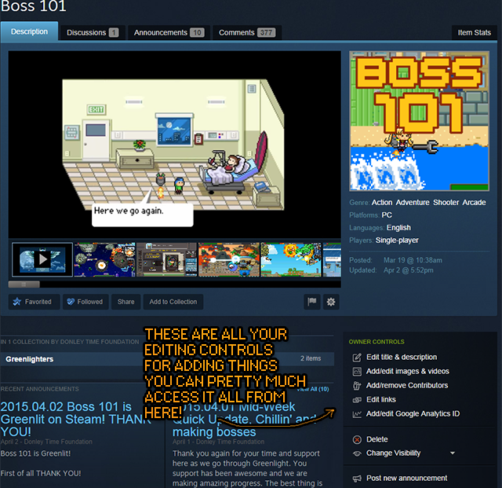This screenshot has height=488, width=502.
Task: Click the Arcade genre link
Action: pos(474,203)
